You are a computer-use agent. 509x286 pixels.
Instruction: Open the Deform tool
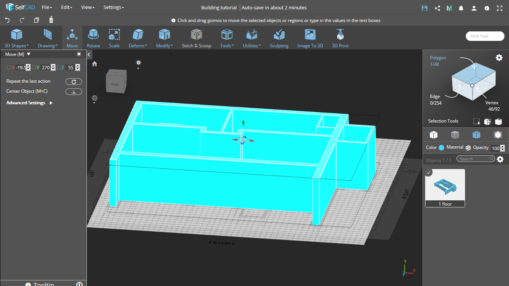(138, 38)
